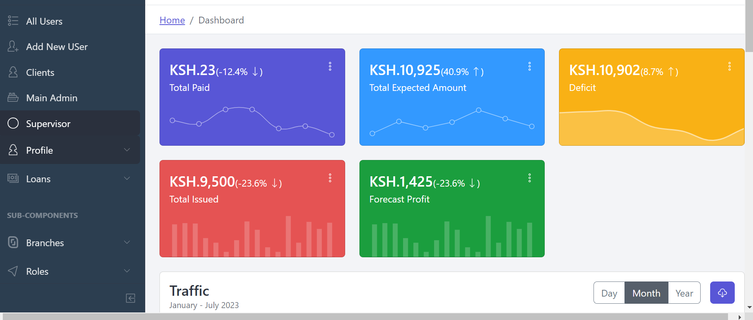The image size is (753, 320).
Task: Switch traffic view to Day
Action: 609,293
